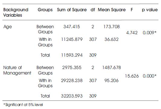161x109 pixels.
Task: Select the value 11245.879
Action: coord(72,39)
